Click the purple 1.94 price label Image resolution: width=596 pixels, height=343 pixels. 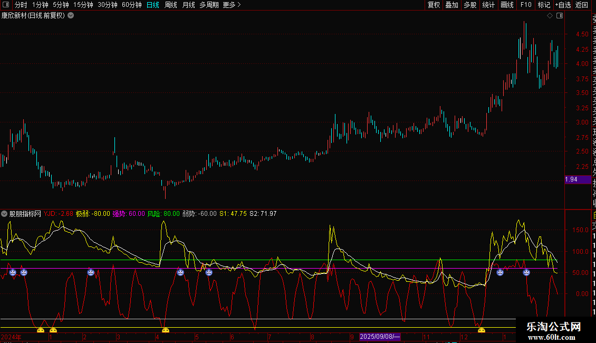571,179
